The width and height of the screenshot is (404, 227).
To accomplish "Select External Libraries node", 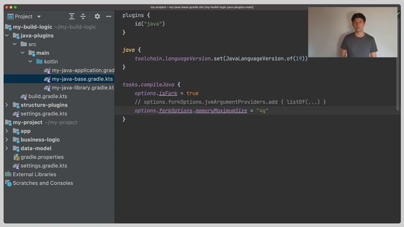I will (34, 175).
